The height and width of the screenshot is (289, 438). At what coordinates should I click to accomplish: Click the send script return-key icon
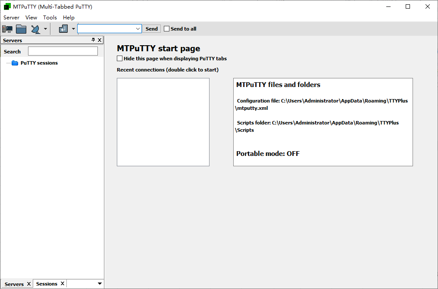pos(63,29)
